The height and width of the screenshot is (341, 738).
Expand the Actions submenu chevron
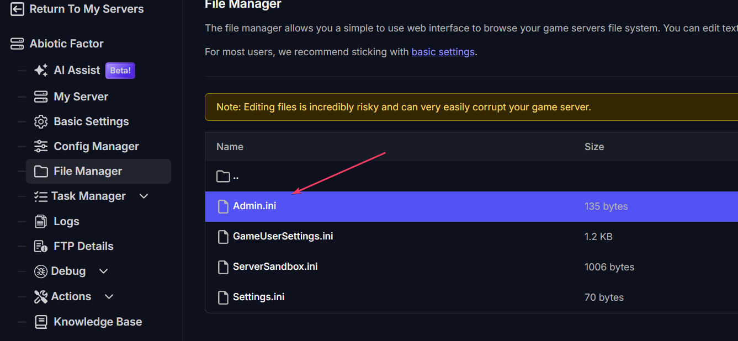pyautogui.click(x=109, y=296)
